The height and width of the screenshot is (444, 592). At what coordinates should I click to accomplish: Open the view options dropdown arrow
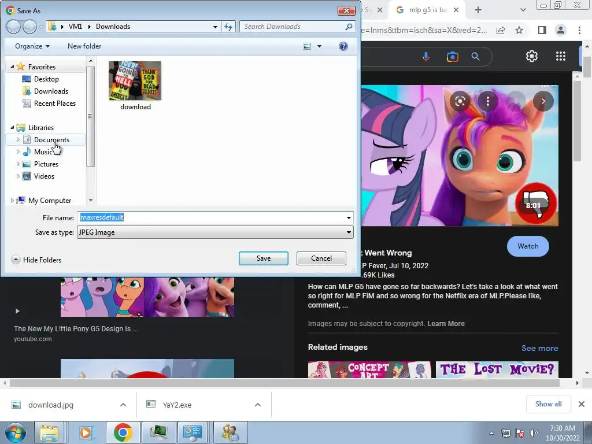pyautogui.click(x=319, y=46)
